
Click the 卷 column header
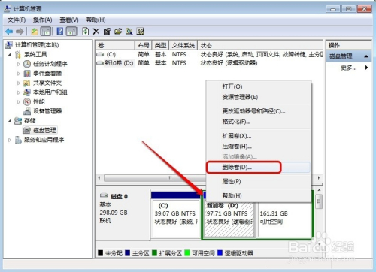(x=115, y=45)
